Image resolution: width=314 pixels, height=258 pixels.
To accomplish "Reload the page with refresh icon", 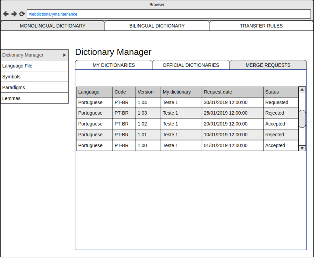I will (22, 14).
